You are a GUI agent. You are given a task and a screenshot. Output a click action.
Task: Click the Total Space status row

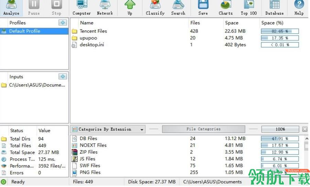click(x=34, y=152)
